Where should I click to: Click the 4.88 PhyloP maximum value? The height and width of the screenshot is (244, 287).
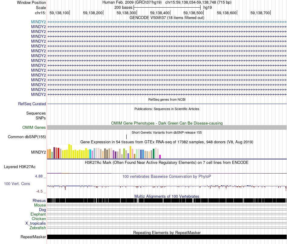(x=39, y=176)
